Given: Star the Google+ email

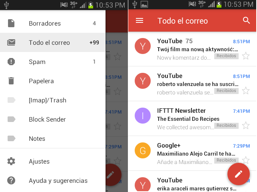Looking at the screenshot, I should 246,160.
